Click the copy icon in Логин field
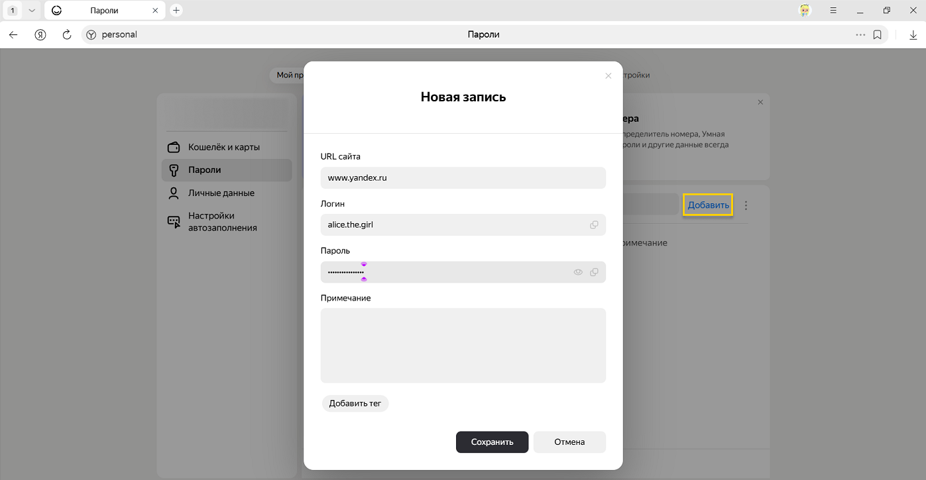This screenshot has width=926, height=480. [594, 224]
